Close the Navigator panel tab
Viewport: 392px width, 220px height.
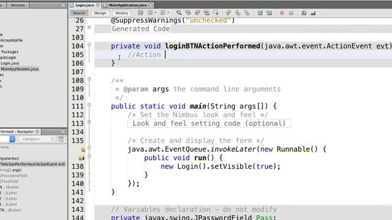coord(37,131)
